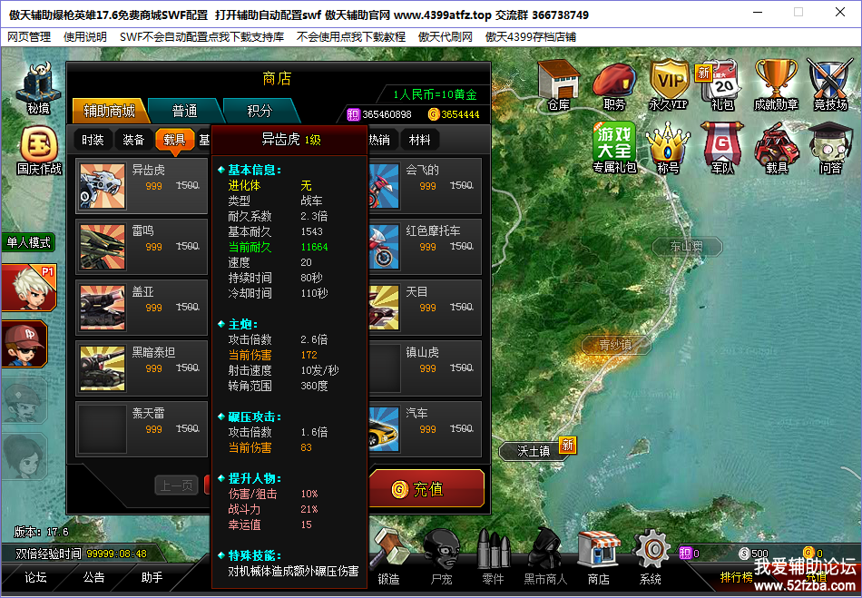The width and height of the screenshot is (862, 598).
Task: Select the greyed-out soldier character portrait
Action: coord(24,399)
